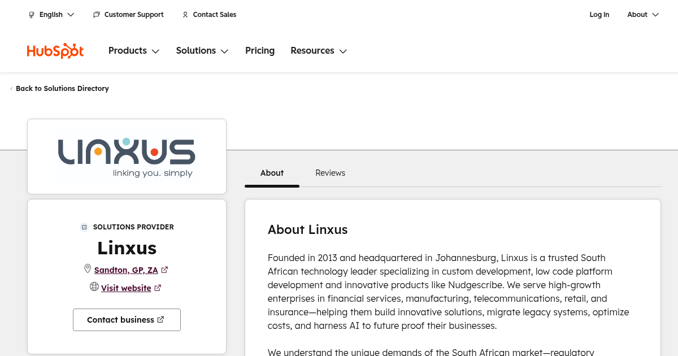The height and width of the screenshot is (356, 678).
Task: Click the Customer Support chat icon
Action: pos(97,15)
